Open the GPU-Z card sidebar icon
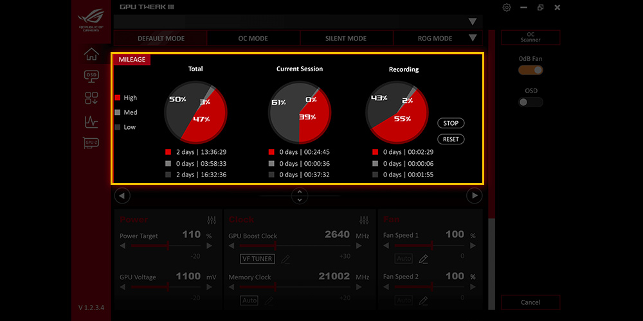Screen dimensions: 643x321 91,143
